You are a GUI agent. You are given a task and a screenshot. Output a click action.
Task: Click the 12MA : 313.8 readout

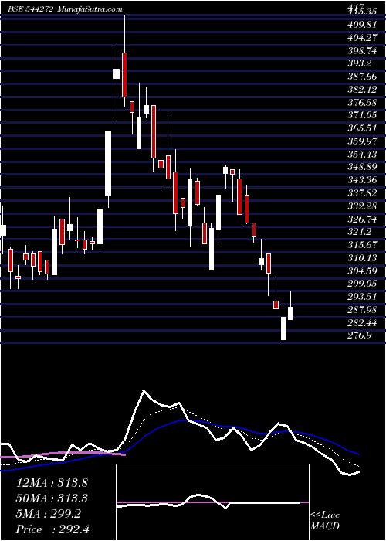coord(52,483)
